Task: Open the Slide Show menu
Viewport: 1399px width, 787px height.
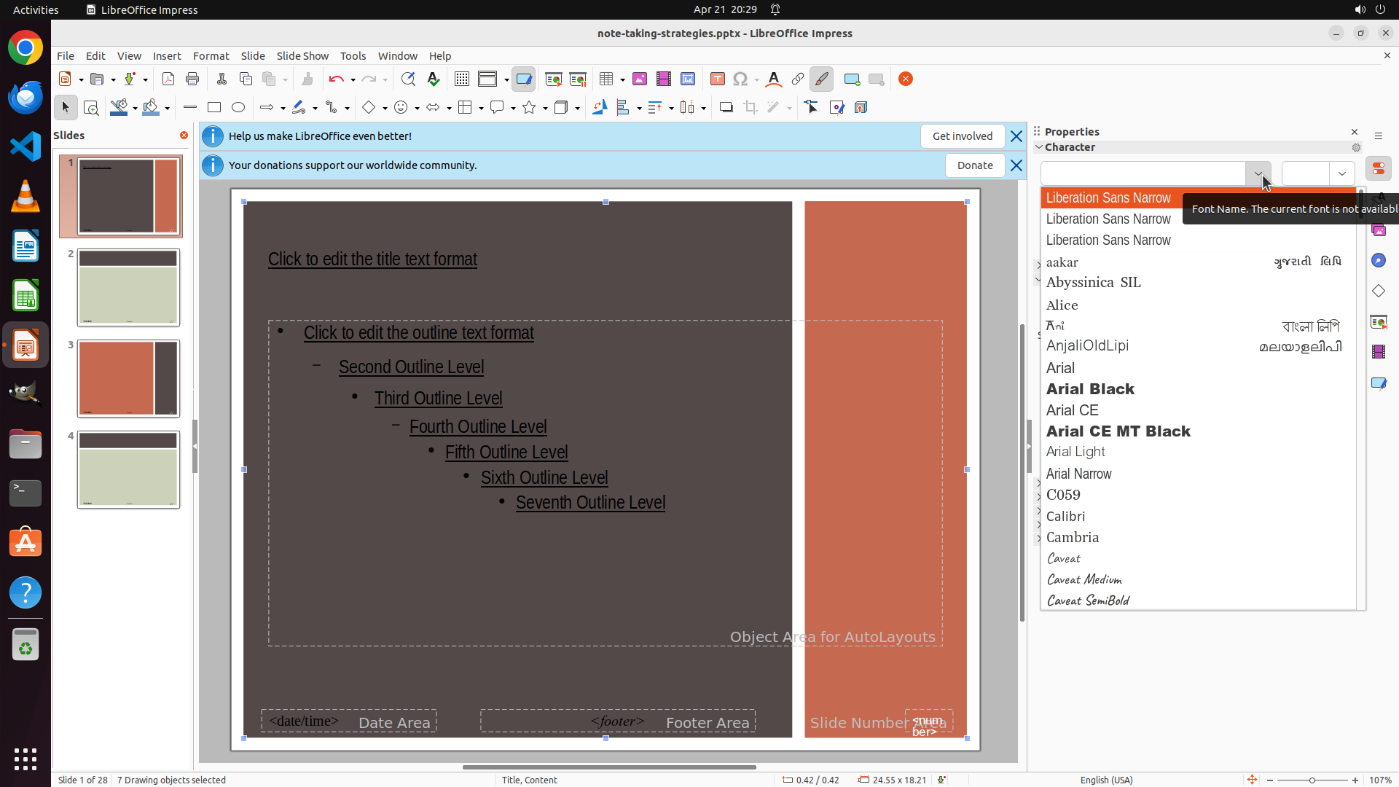Action: tap(302, 56)
